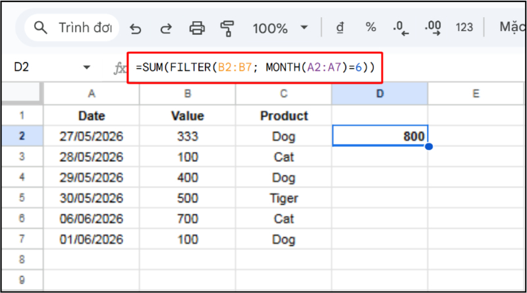Activate the paint format tool
This screenshot has width=527, height=293.
228,28
